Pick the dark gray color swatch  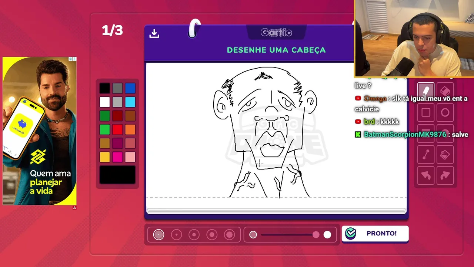117,88
